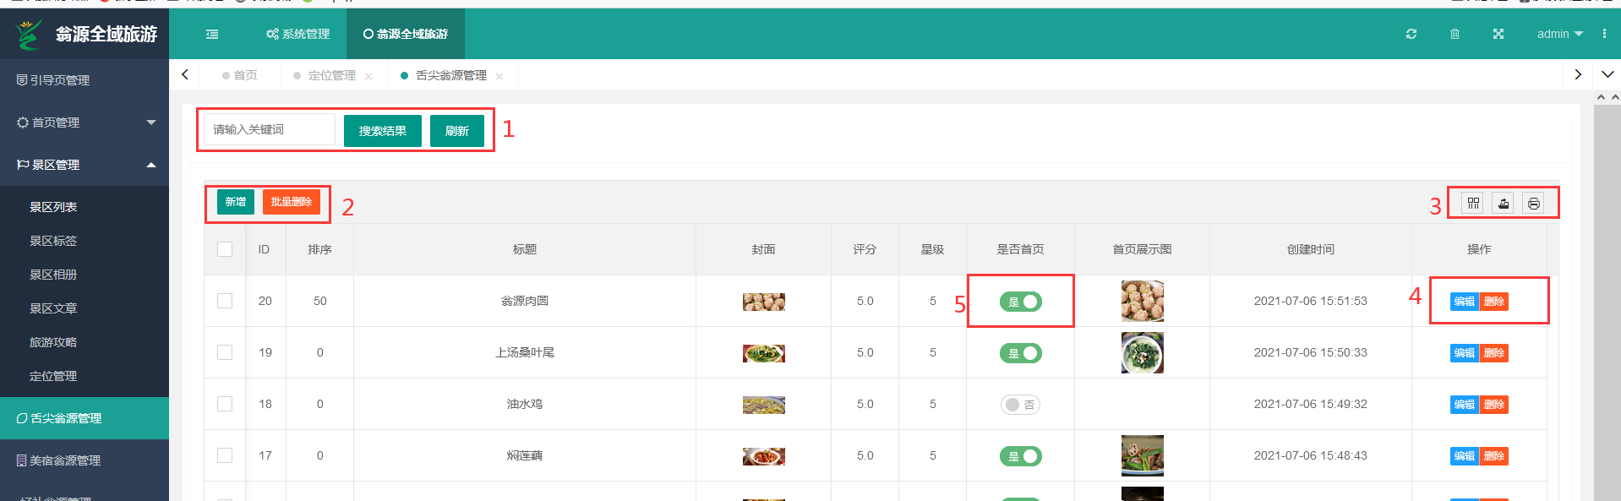Check the row for 焖莲藕

tap(225, 455)
